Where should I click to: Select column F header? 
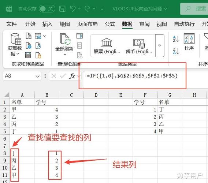click(145, 95)
